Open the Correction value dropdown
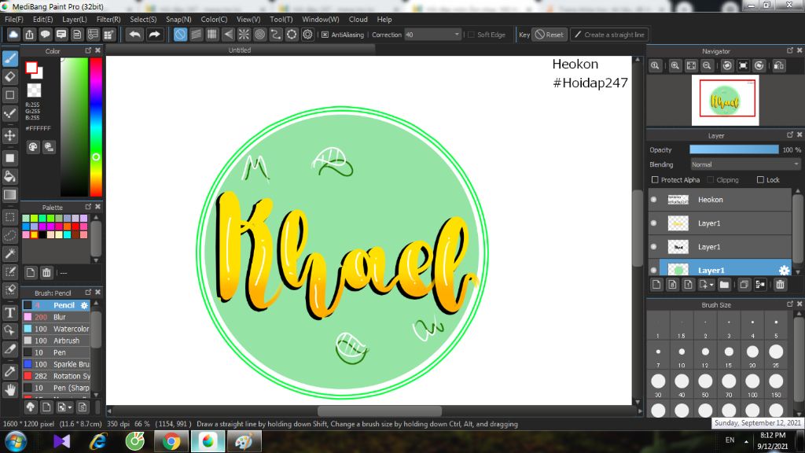 tap(457, 35)
